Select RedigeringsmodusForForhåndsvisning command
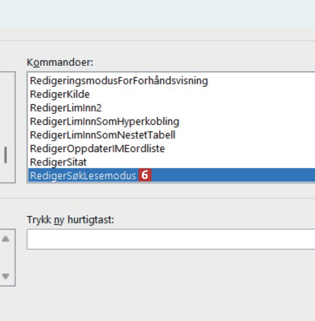This screenshot has width=315, height=321. (119, 81)
